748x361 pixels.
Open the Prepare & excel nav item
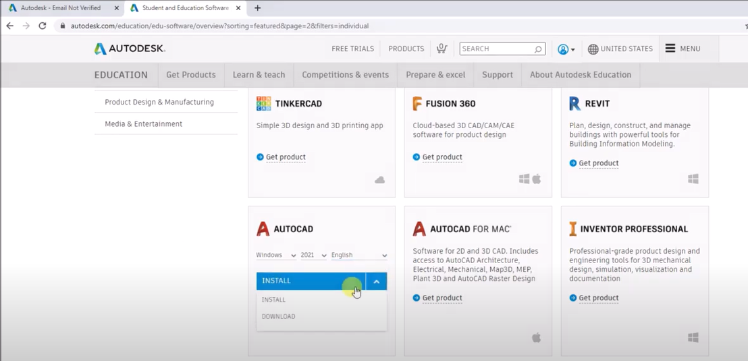(x=435, y=75)
